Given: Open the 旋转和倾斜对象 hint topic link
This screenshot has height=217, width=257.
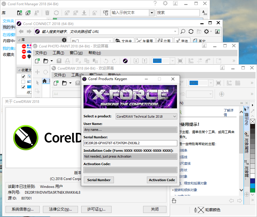Looking at the screenshot, I should tap(185, 190).
